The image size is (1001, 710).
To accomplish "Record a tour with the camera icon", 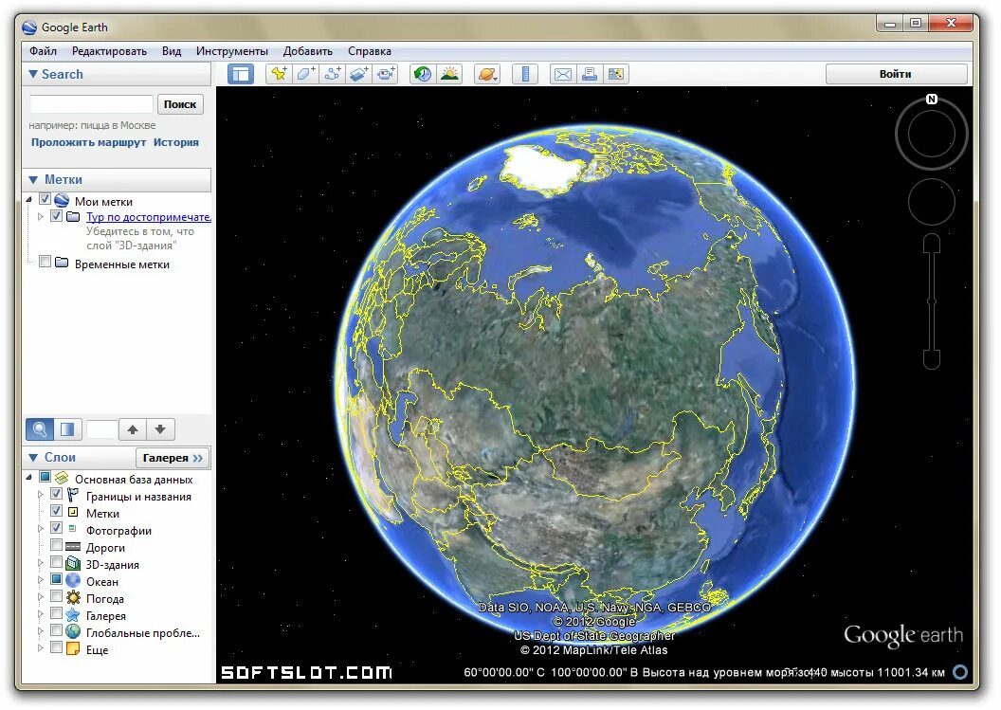I will coord(386,74).
